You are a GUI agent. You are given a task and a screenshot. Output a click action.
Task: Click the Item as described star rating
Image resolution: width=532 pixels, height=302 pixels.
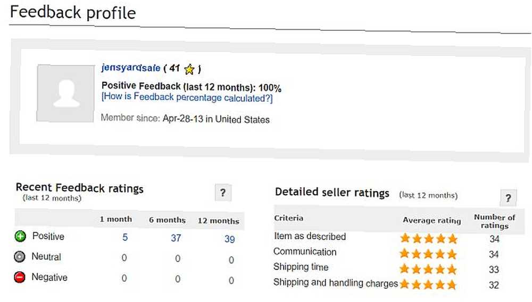click(429, 238)
